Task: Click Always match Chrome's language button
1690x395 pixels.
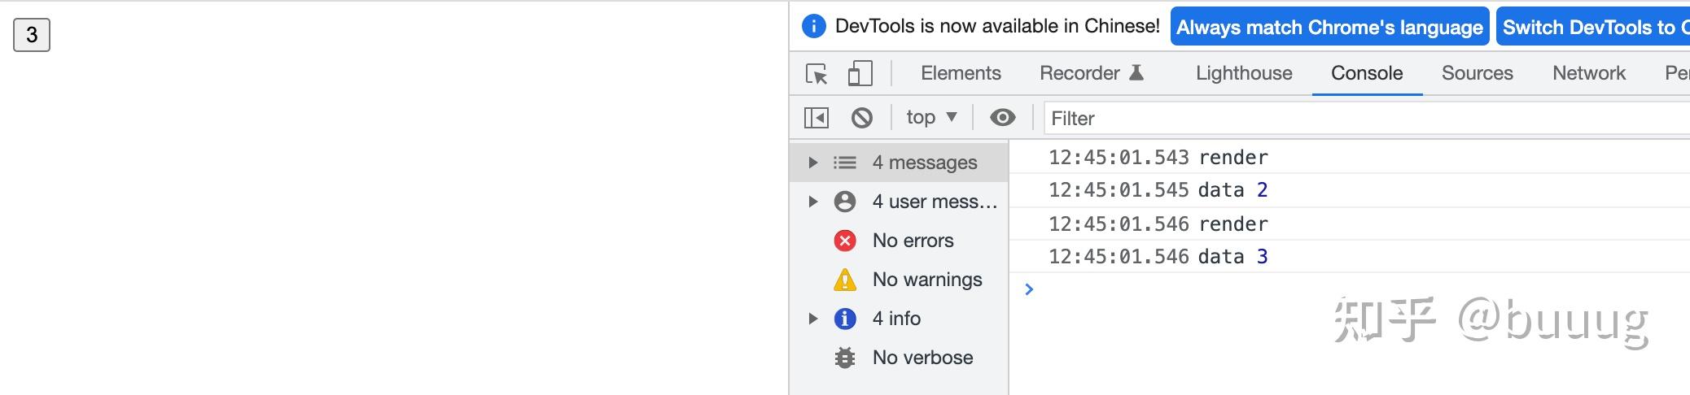Action: click(x=1329, y=28)
